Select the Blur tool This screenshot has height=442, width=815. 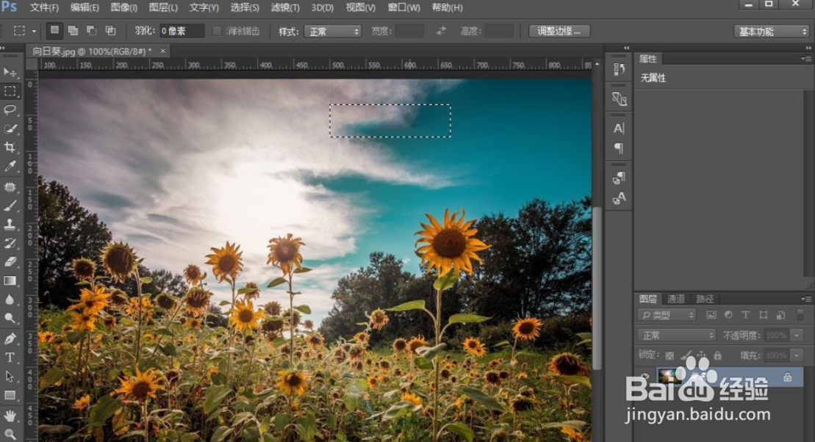(x=10, y=299)
